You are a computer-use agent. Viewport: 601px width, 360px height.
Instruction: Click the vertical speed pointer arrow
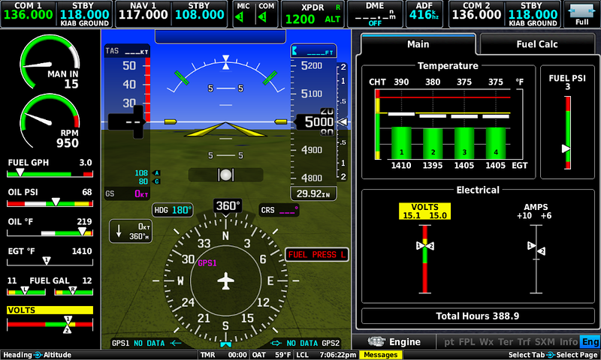click(343, 121)
